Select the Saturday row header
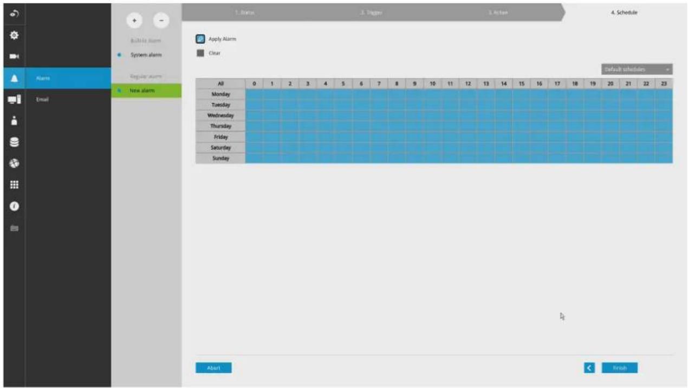Screen dimensions: 688x388 220,148
